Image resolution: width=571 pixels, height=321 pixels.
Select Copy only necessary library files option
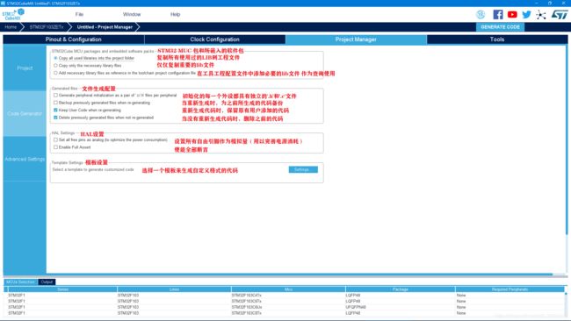[55, 66]
